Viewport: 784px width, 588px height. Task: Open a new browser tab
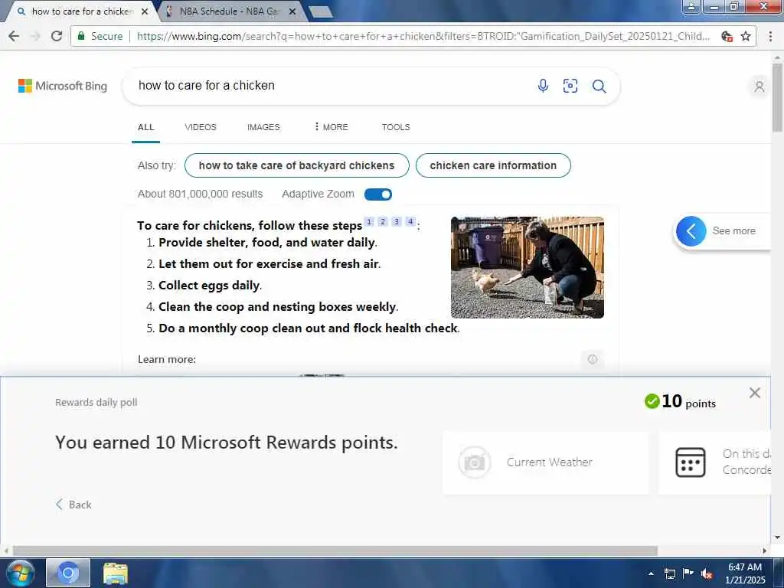[321, 12]
